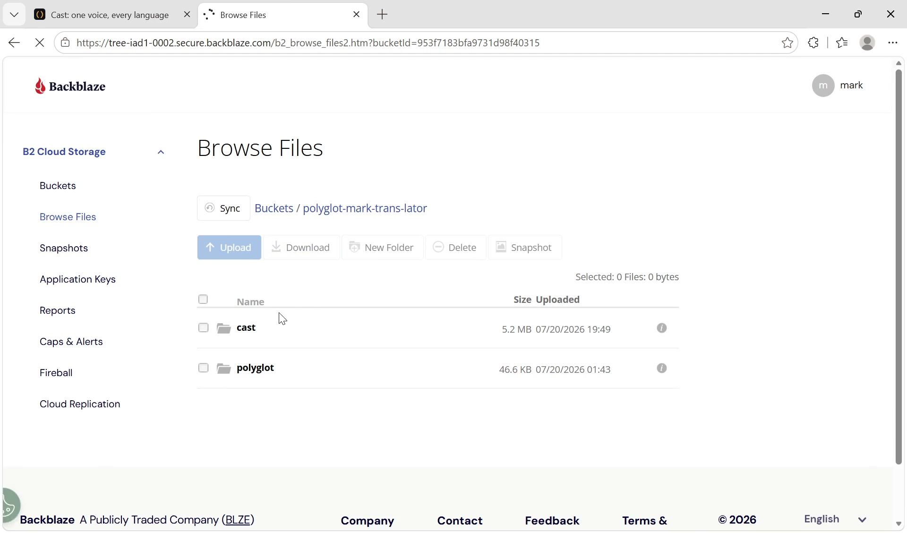The width and height of the screenshot is (907, 533).
Task: Select all files checkbox in header
Action: (x=203, y=300)
